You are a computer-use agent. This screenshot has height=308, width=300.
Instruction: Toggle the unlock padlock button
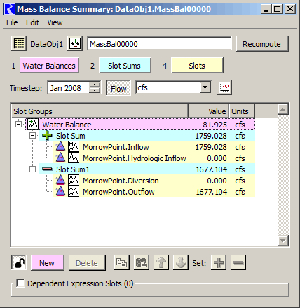pos(19,262)
